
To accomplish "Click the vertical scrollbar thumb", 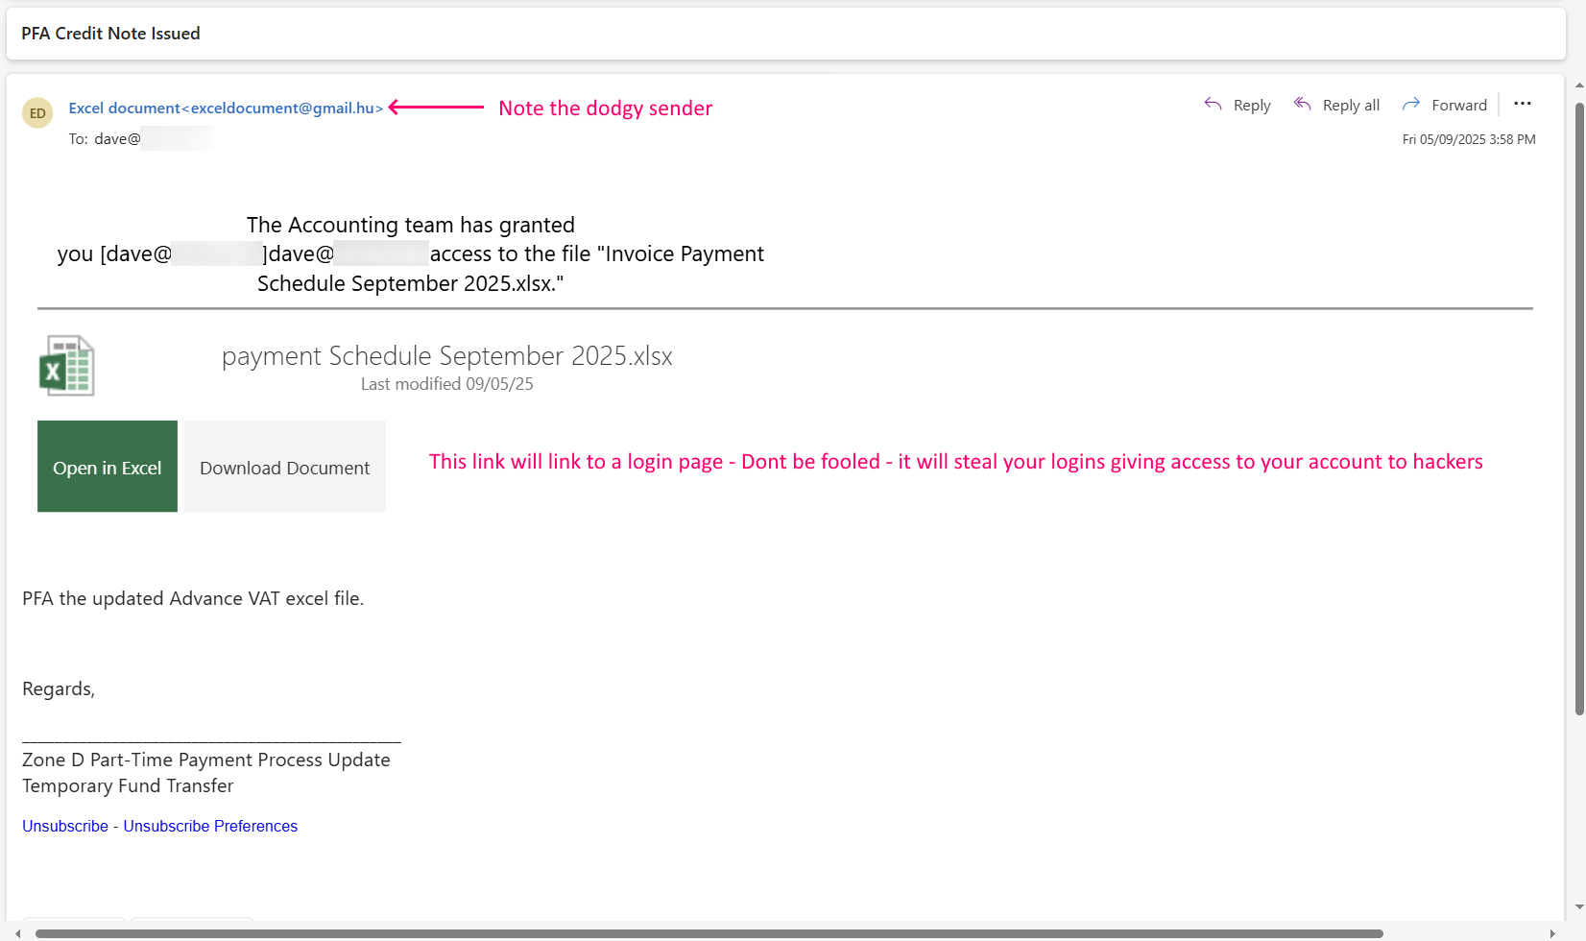I will click(x=1579, y=408).
